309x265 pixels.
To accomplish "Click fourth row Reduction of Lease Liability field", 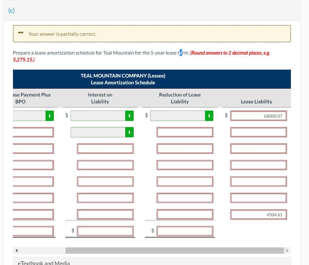I will [x=185, y=165].
